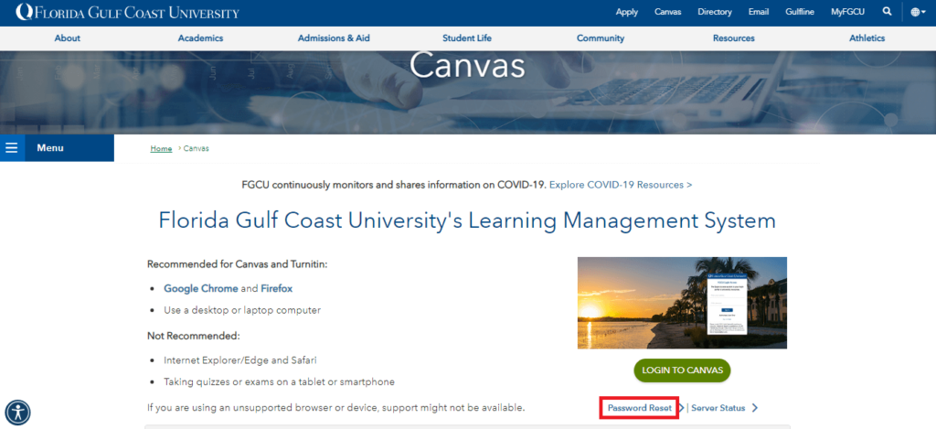Open the Student Life menu

[x=467, y=38]
